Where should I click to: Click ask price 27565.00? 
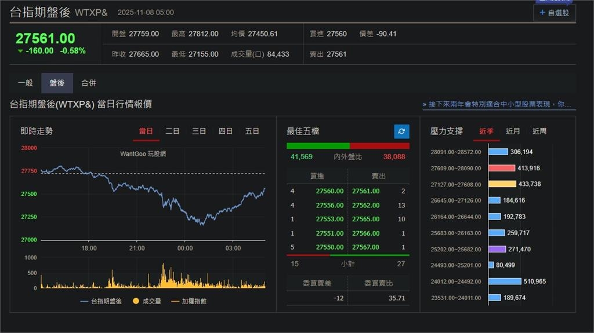[x=365, y=219]
